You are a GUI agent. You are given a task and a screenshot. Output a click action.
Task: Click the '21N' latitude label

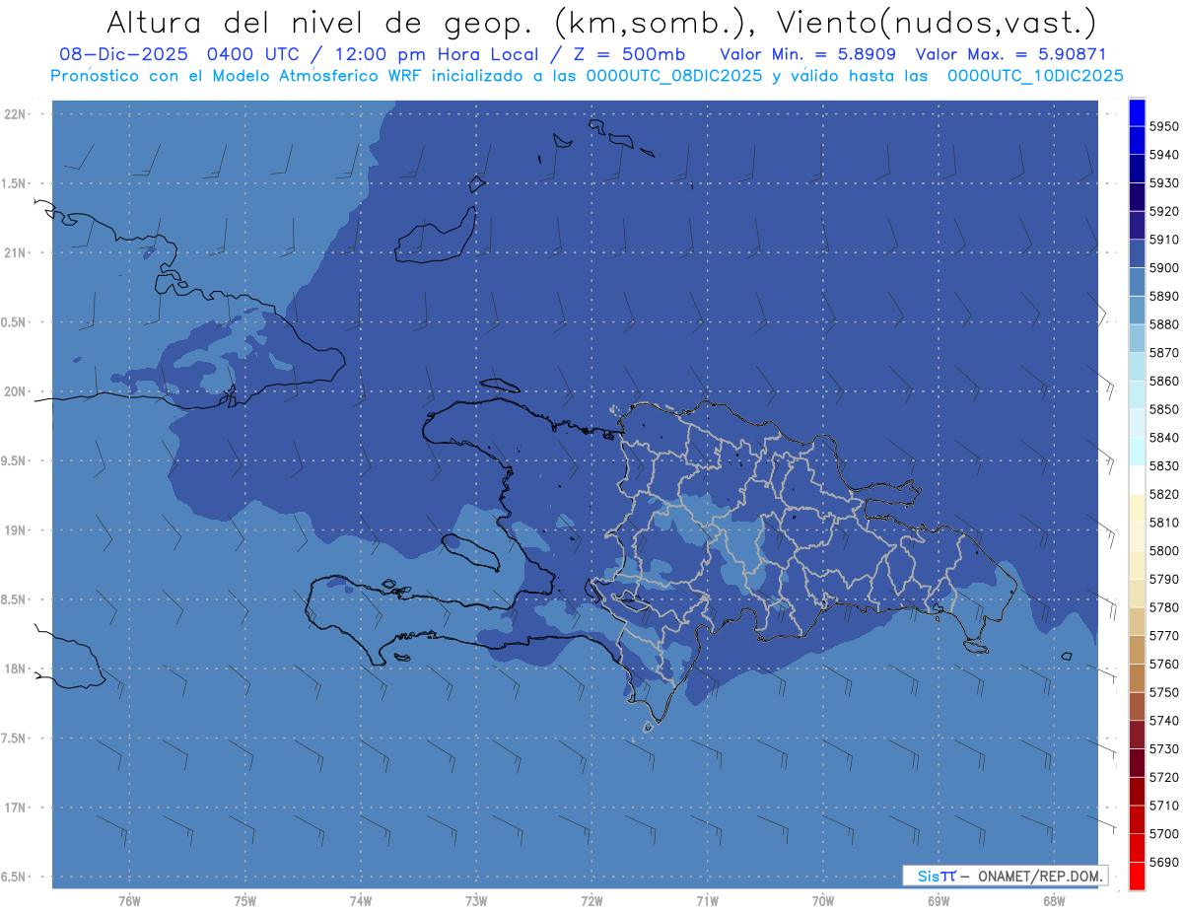click(x=15, y=253)
